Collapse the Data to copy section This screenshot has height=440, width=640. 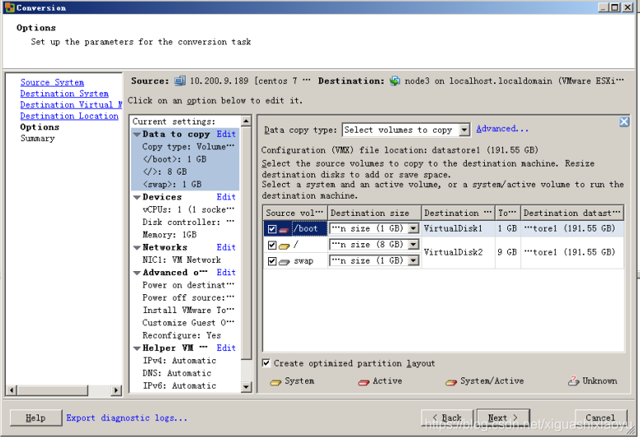(137, 134)
